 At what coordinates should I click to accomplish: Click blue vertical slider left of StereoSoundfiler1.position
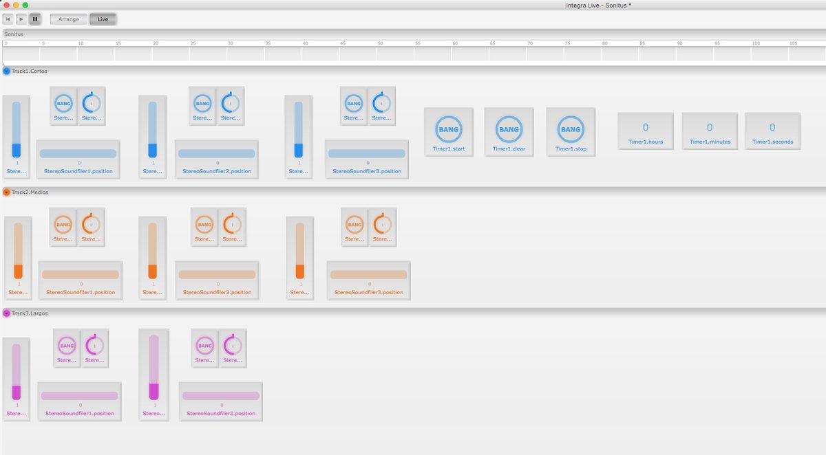(x=17, y=129)
